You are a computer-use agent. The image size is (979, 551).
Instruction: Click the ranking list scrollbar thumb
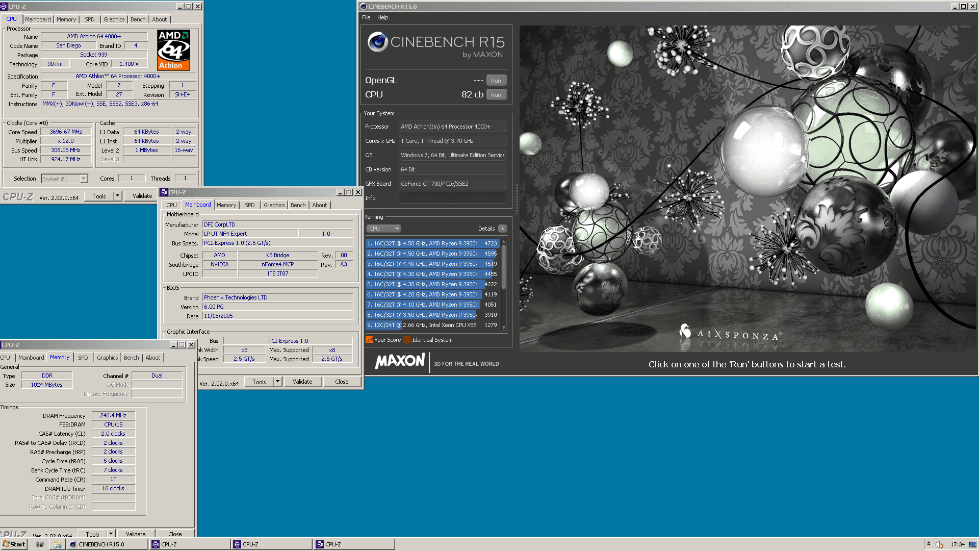coord(504,267)
